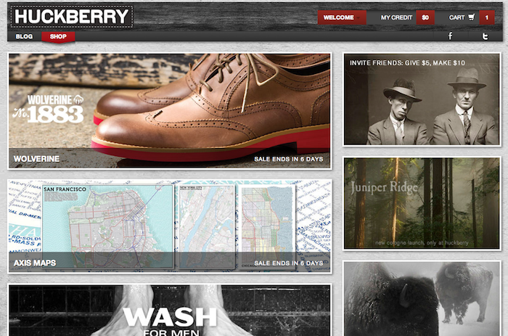Open the Invite Friends promo tile
The height and width of the screenshot is (336, 508).
[422, 99]
